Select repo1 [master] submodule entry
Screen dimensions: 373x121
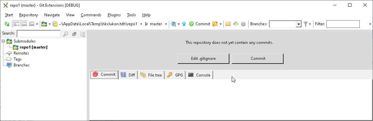click(34, 47)
